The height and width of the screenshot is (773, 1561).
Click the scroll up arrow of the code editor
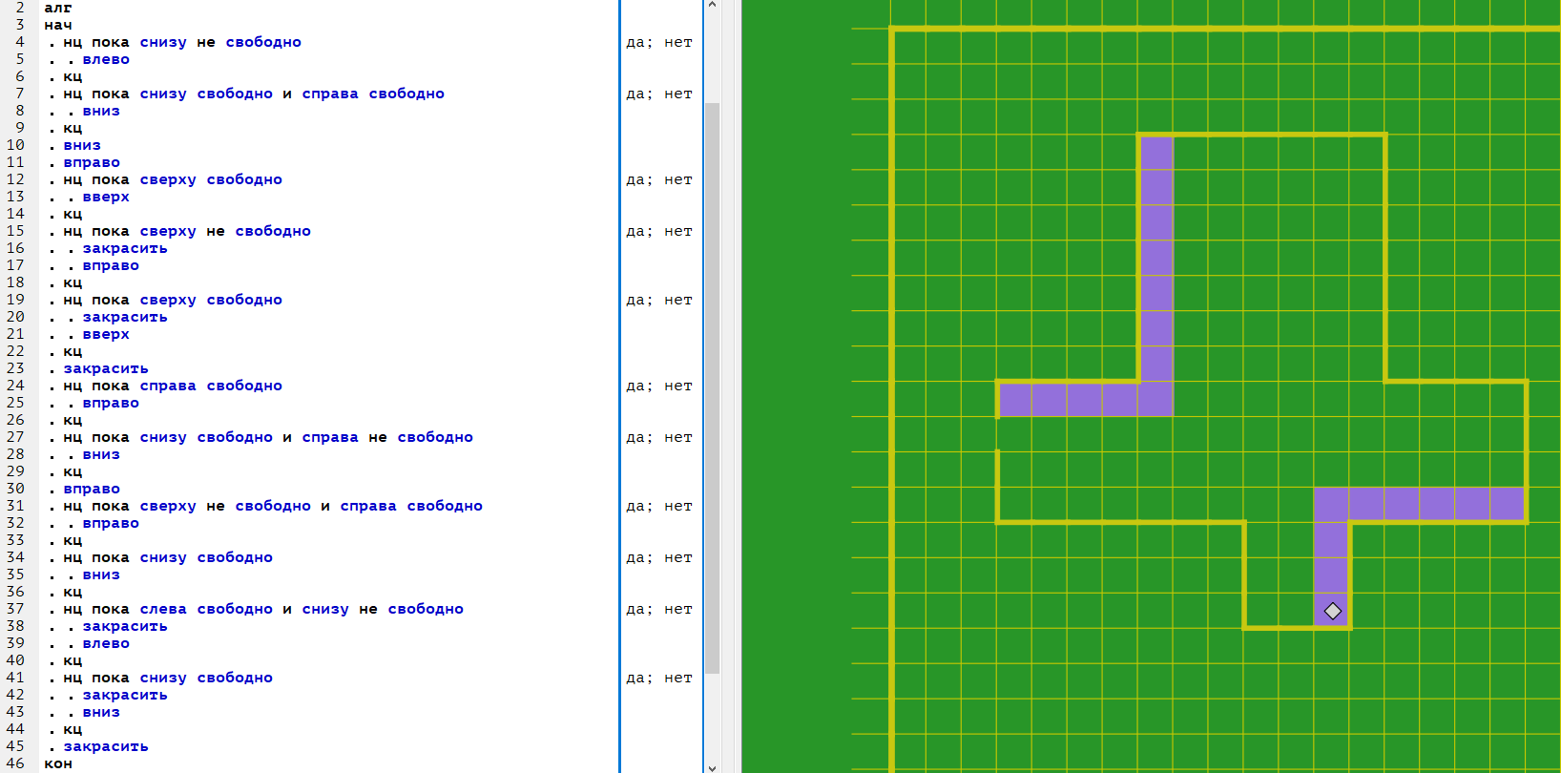(712, 6)
